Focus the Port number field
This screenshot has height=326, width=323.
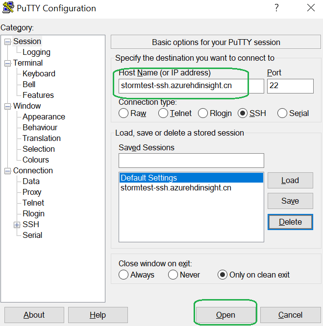tap(290, 86)
